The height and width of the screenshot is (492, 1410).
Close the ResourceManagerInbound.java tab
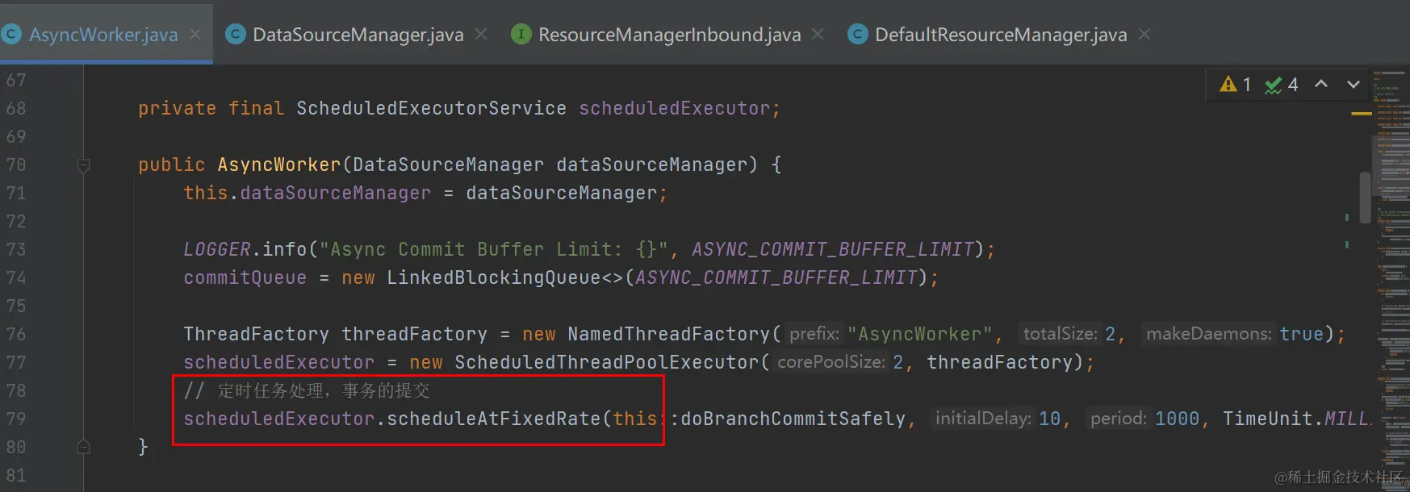coord(818,34)
